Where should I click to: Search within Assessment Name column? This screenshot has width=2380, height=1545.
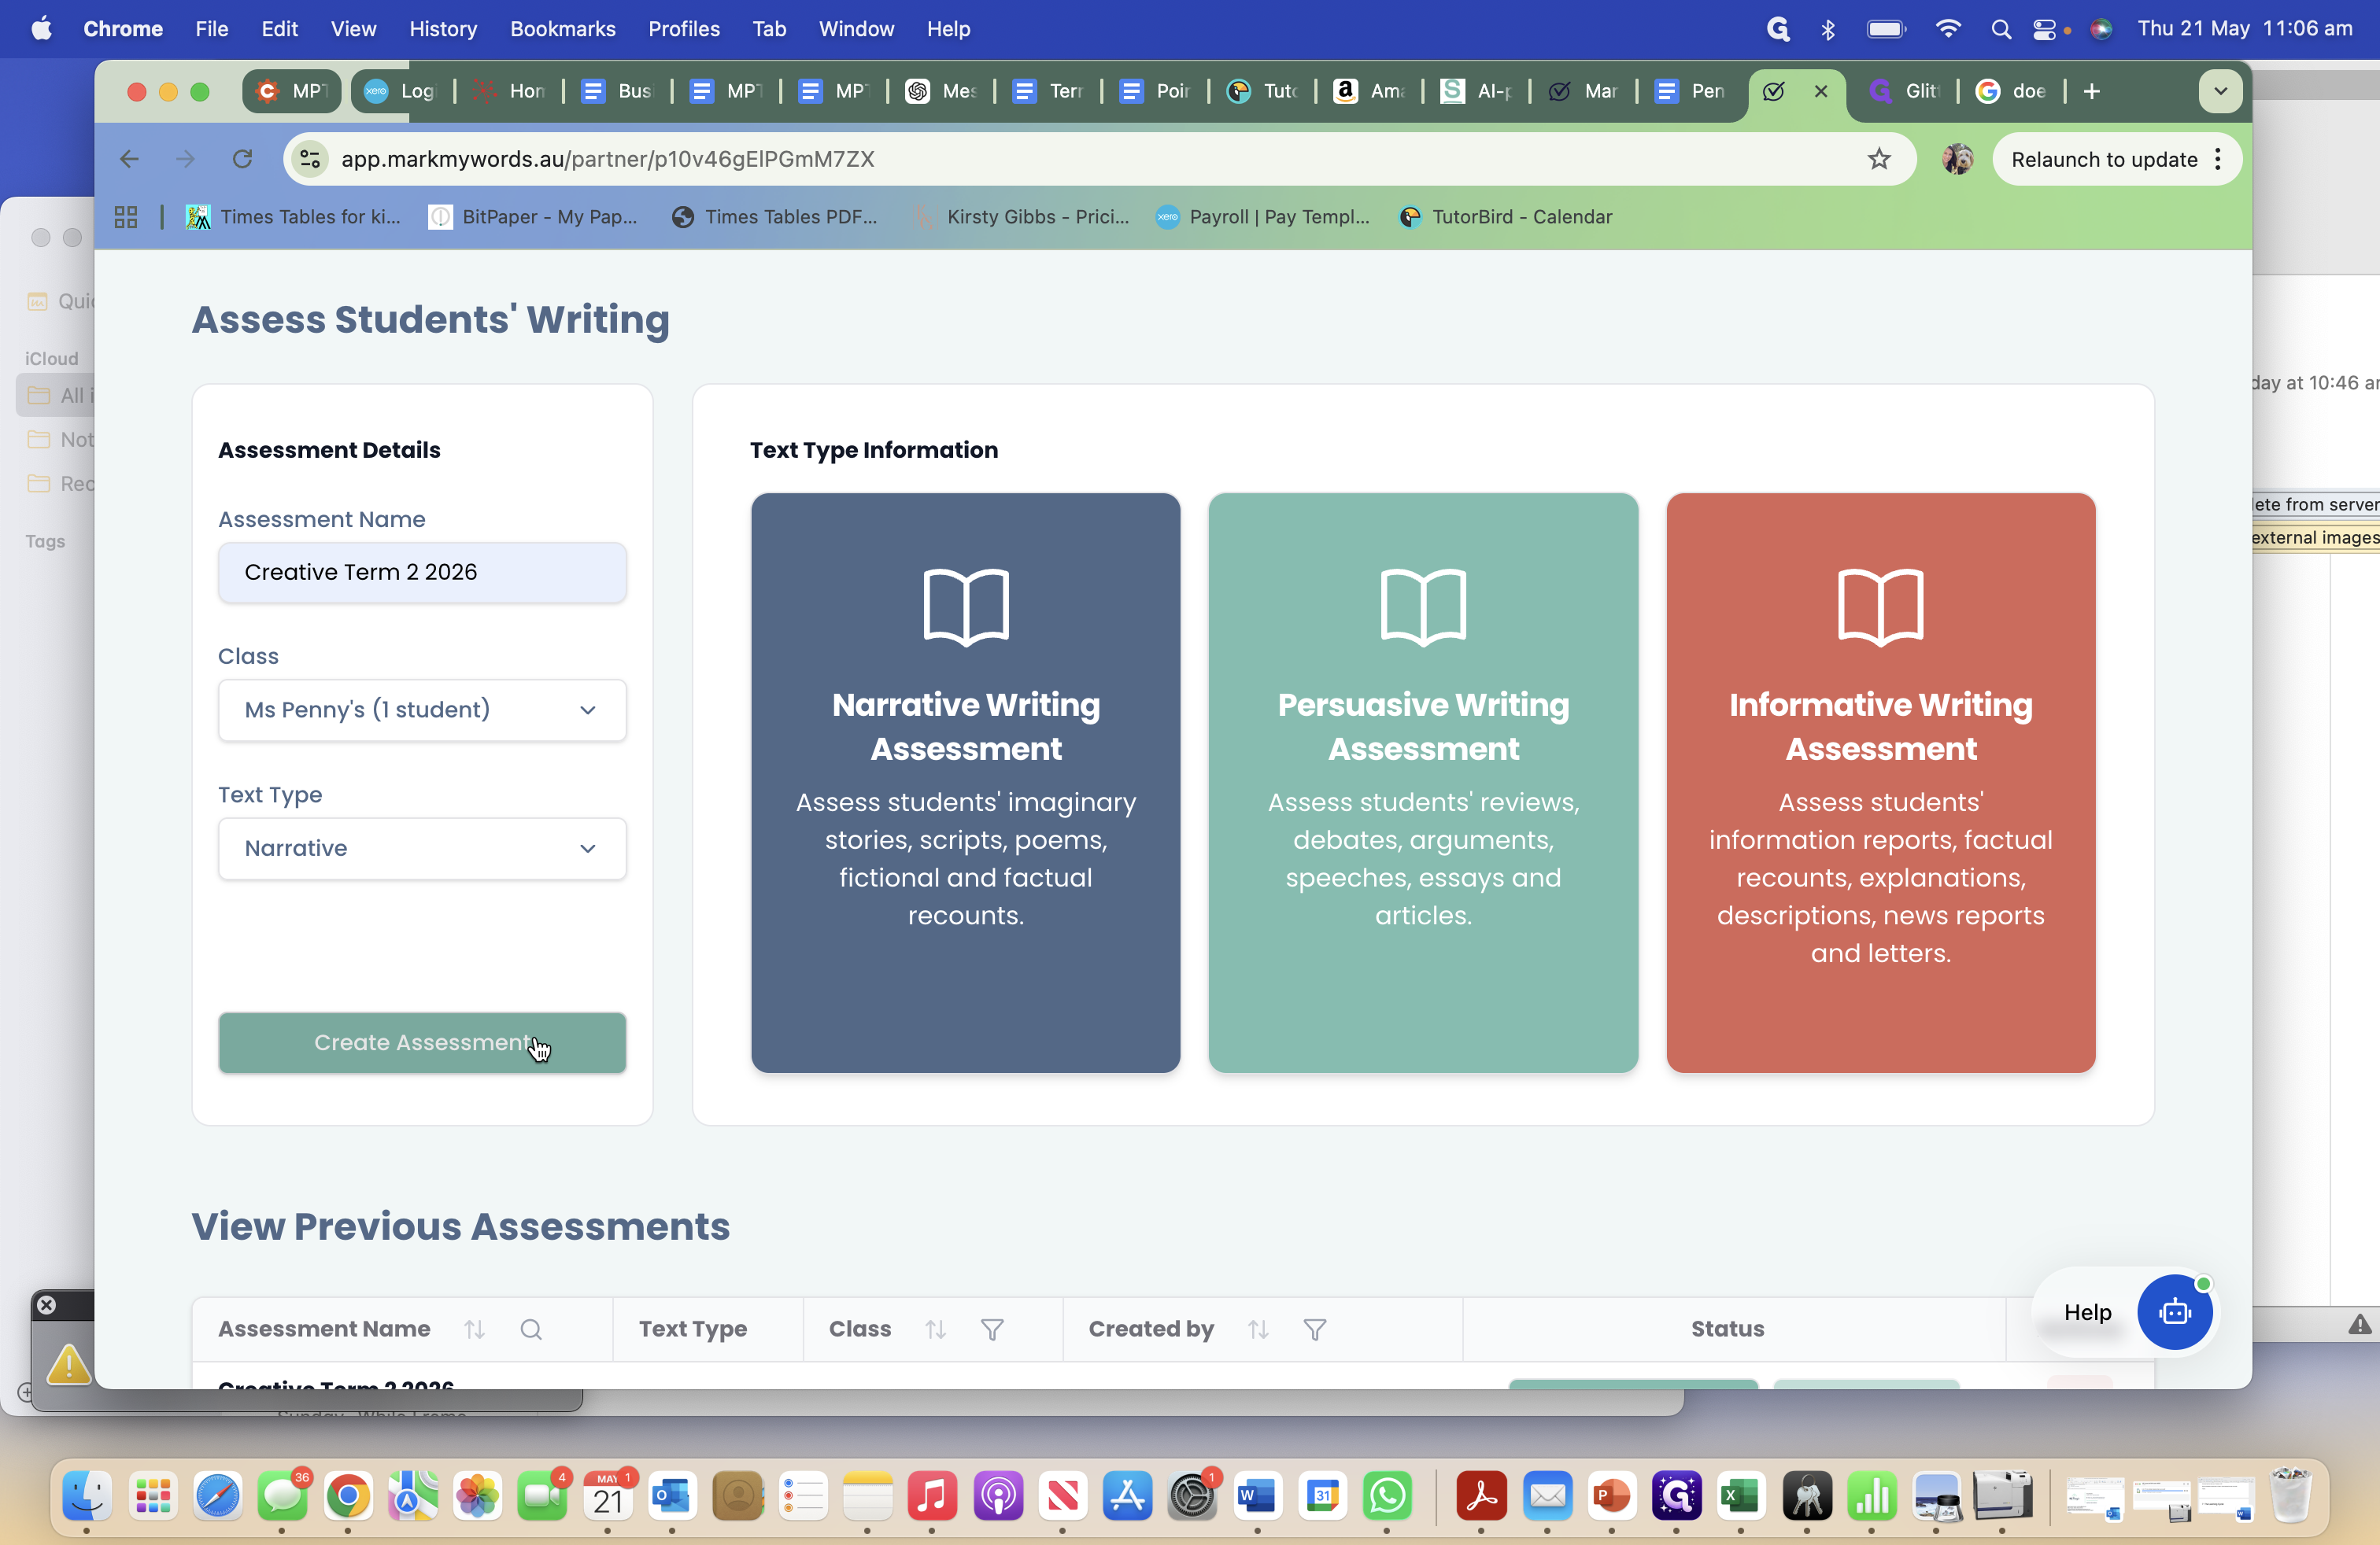(531, 1329)
